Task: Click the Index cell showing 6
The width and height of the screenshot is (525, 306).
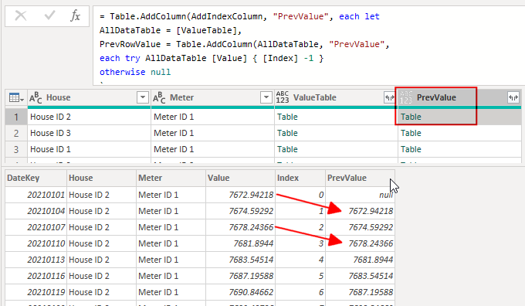Action: coord(300,292)
